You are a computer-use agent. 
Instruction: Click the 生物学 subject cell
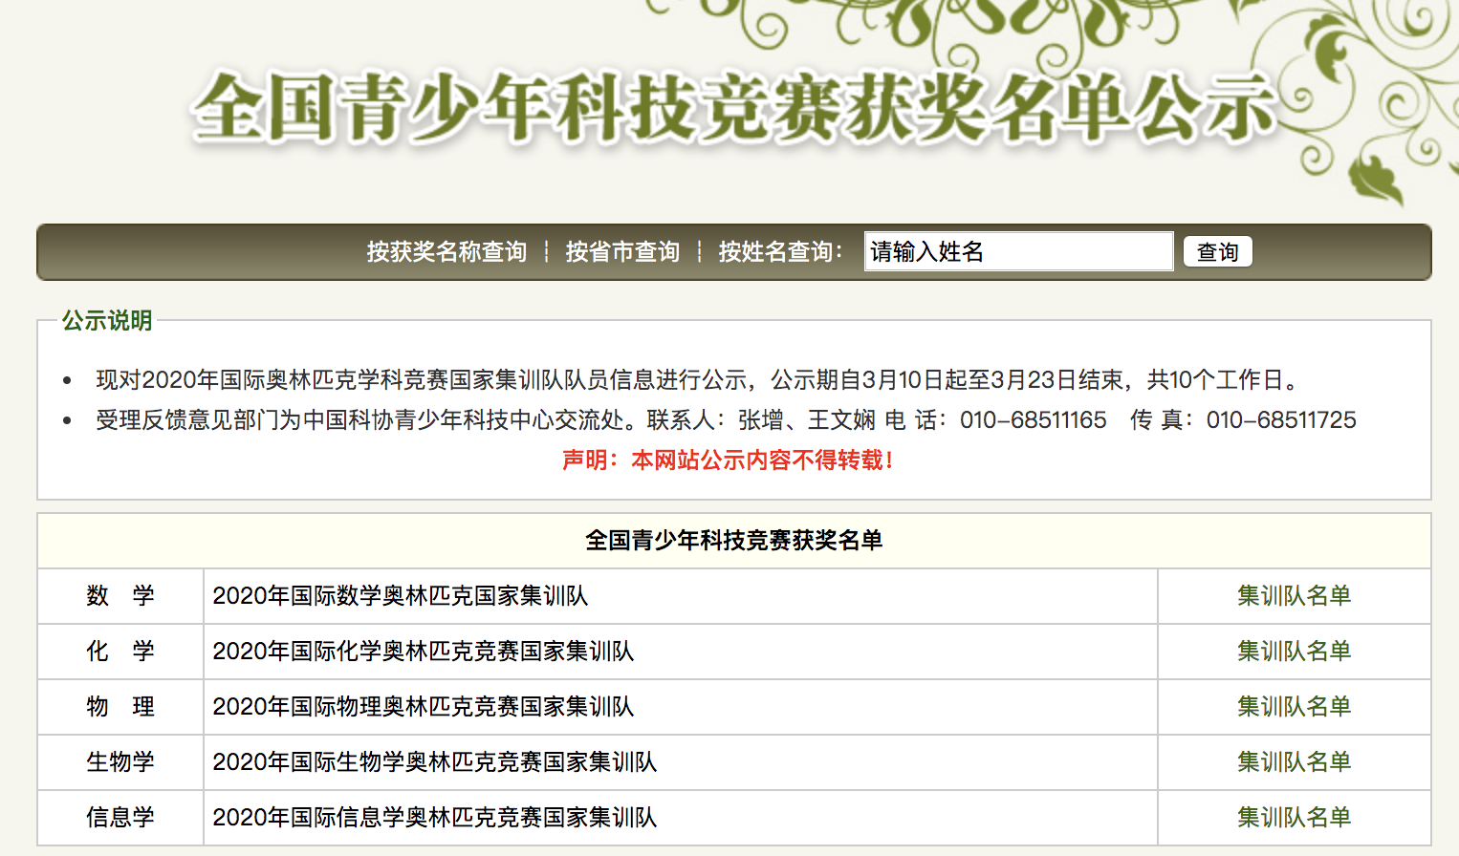[120, 762]
